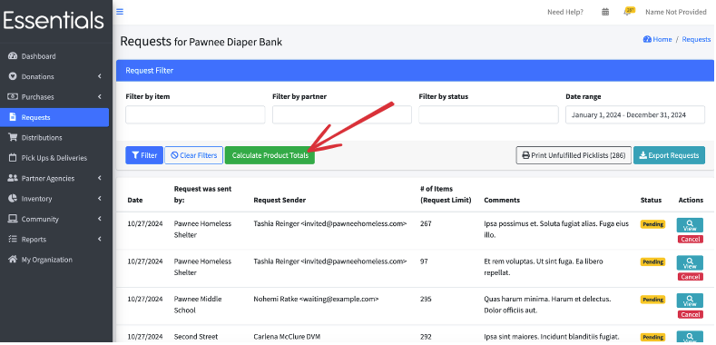Viewport: 716px width, 345px height.
Task: Click the Clear Filters button
Action: coord(193,155)
